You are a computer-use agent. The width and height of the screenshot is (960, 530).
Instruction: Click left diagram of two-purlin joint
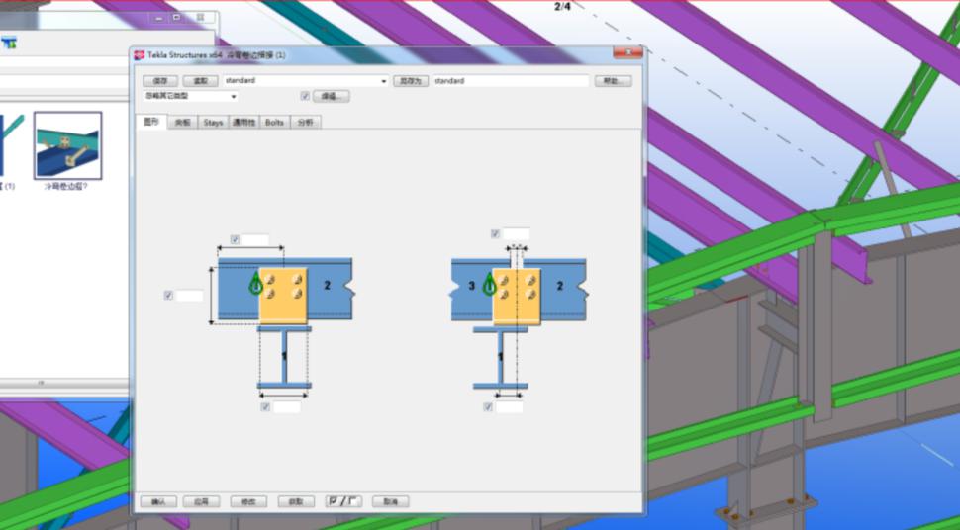285,323
